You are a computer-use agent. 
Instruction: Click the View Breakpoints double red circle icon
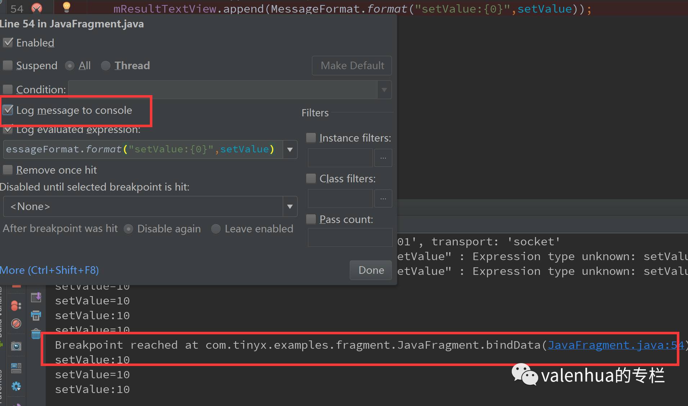coord(16,305)
